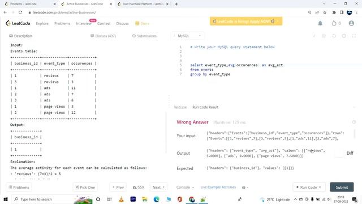Open the MySQL language dropdown
The image size is (362, 204).
(x=188, y=36)
